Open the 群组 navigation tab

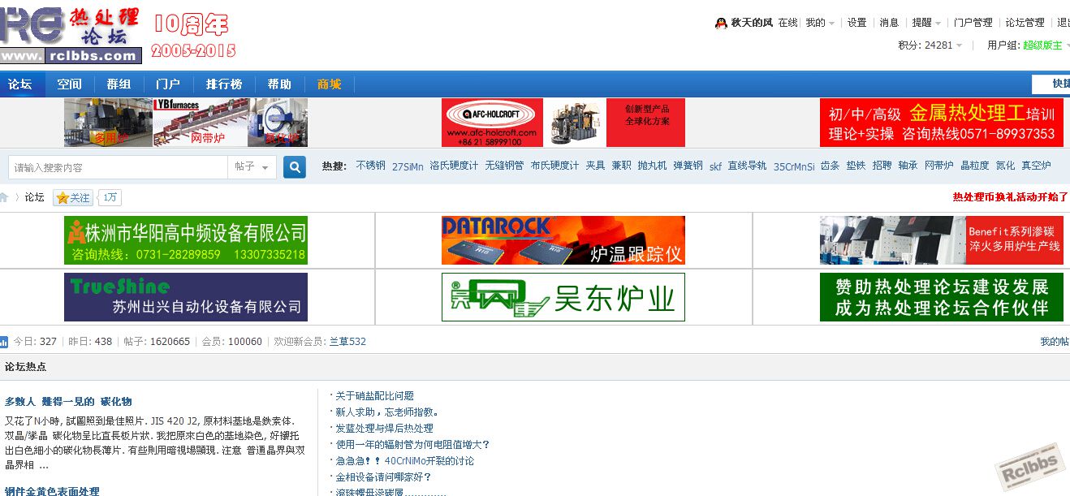[119, 84]
